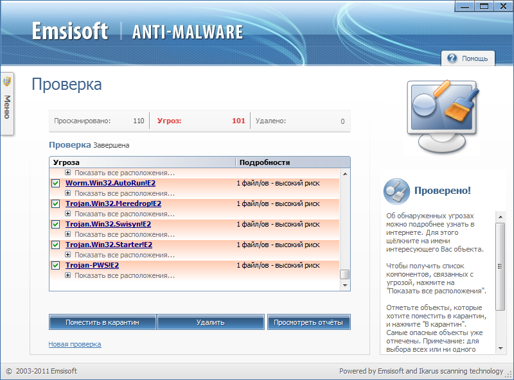Image resolution: width=514 pixels, height=380 pixels.
Task: Click the threat list scrollbar thumb
Action: tap(344, 274)
